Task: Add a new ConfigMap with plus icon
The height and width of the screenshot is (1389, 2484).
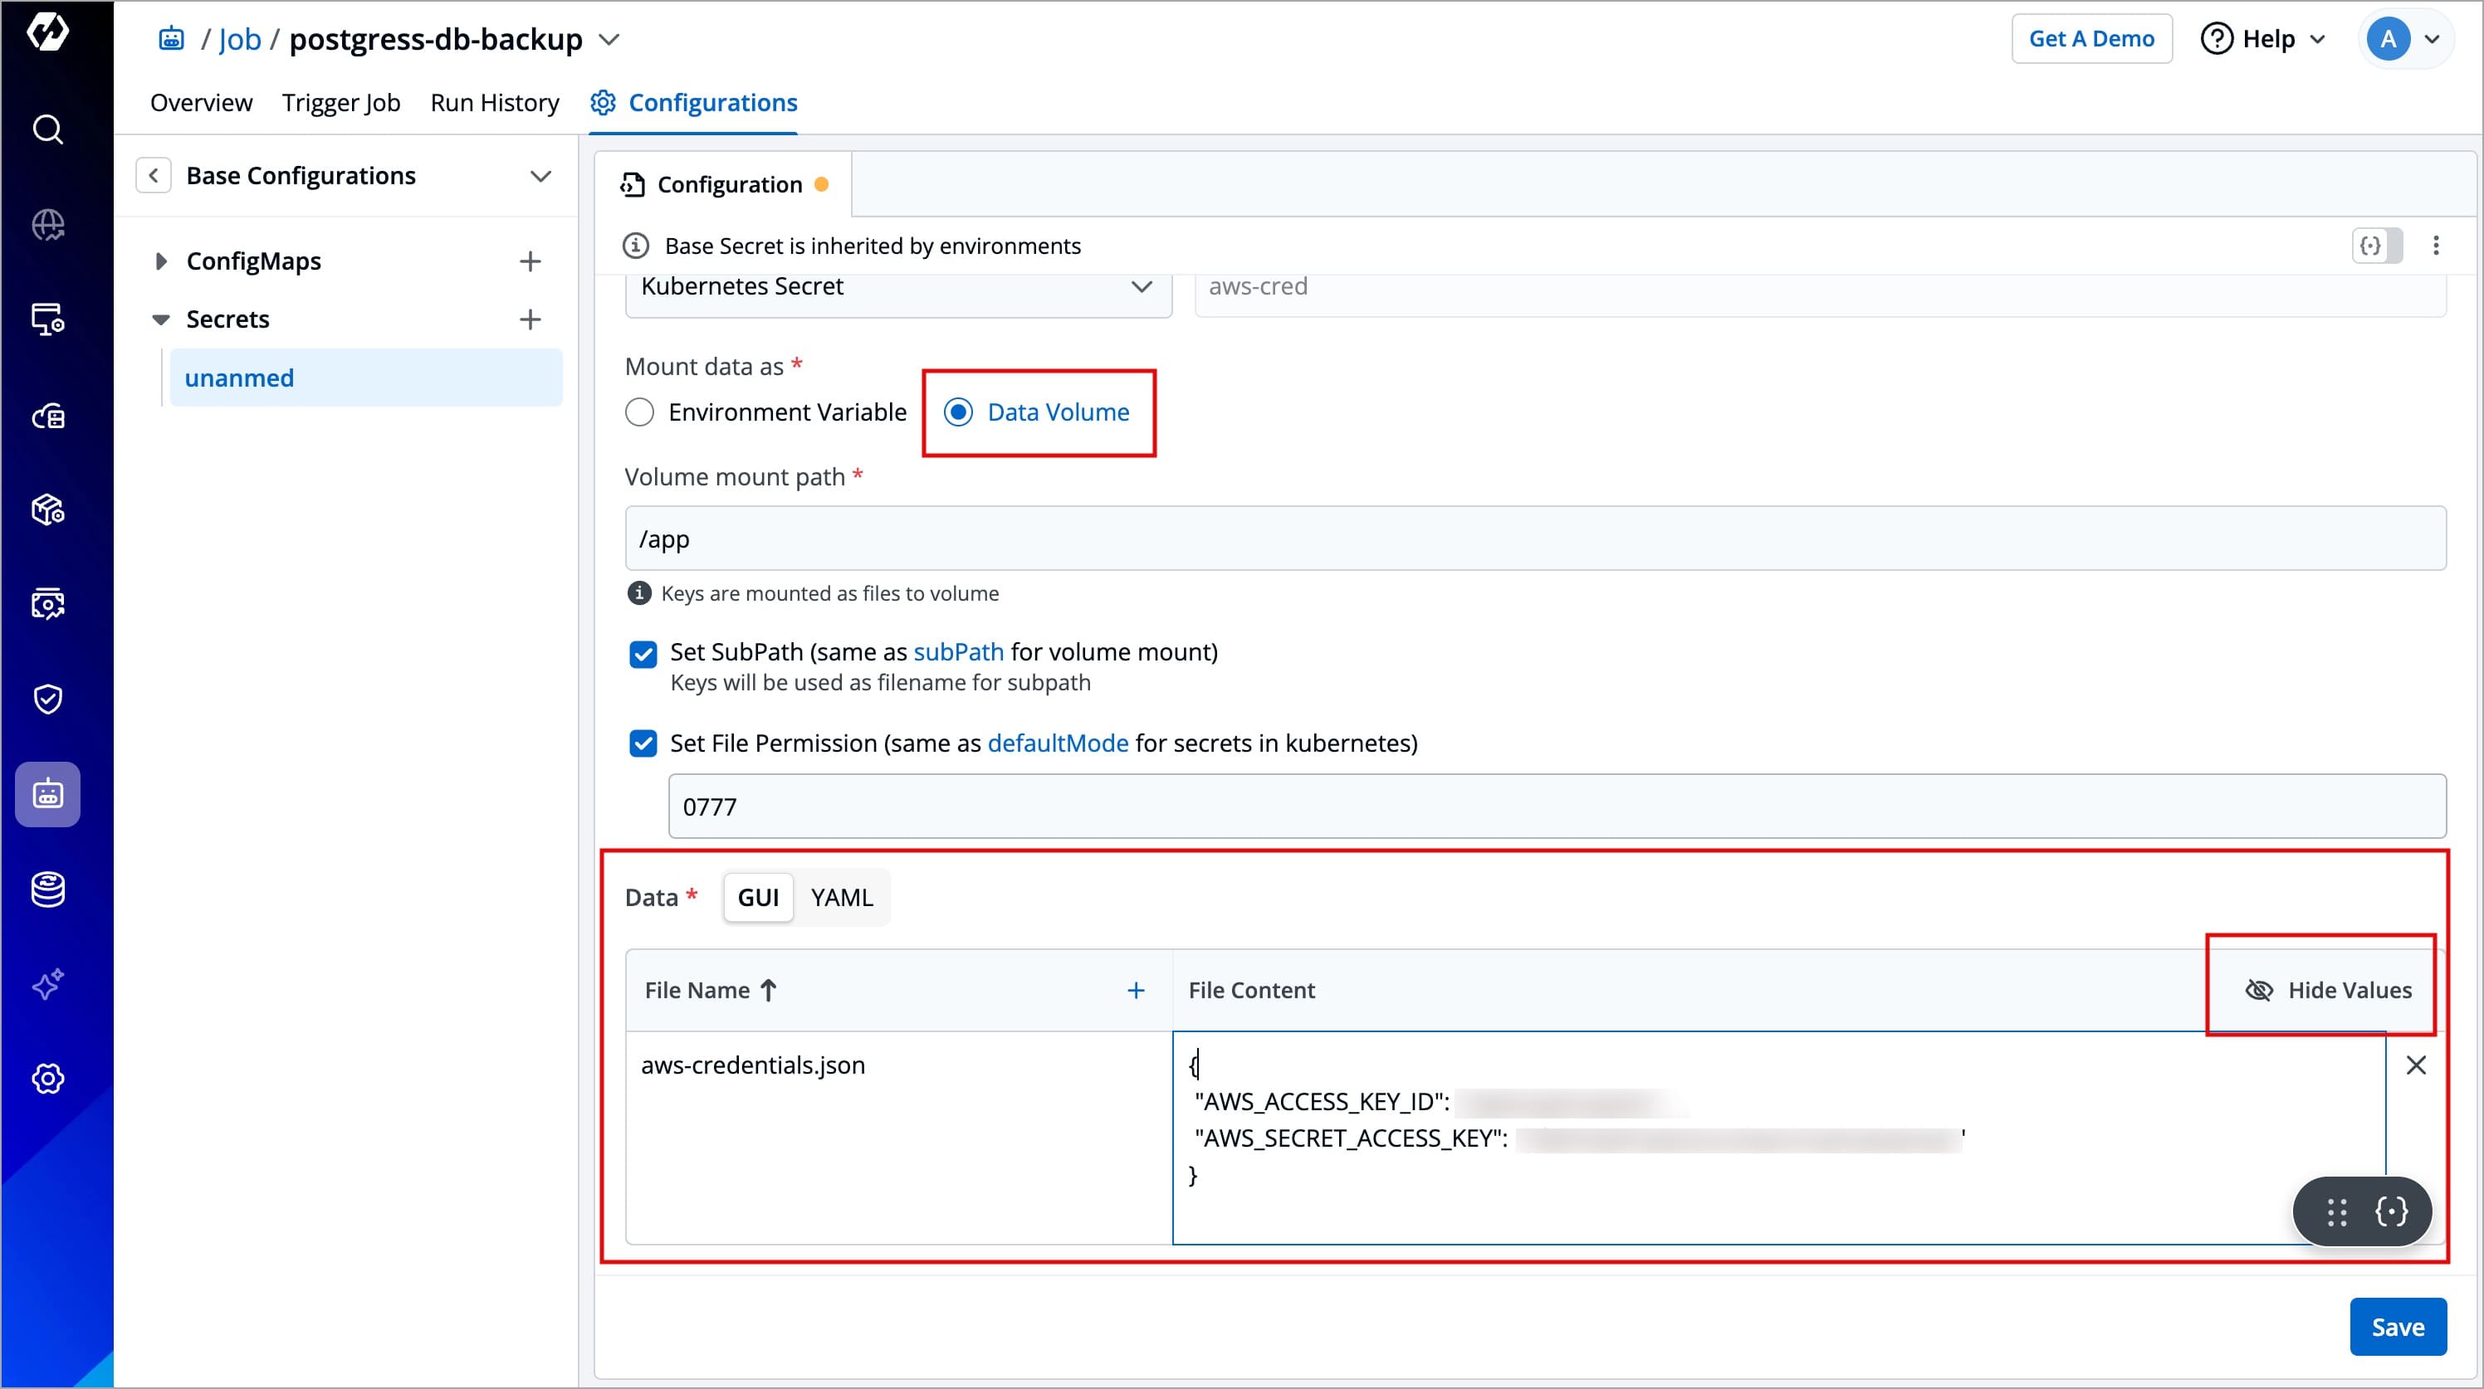Action: (530, 261)
